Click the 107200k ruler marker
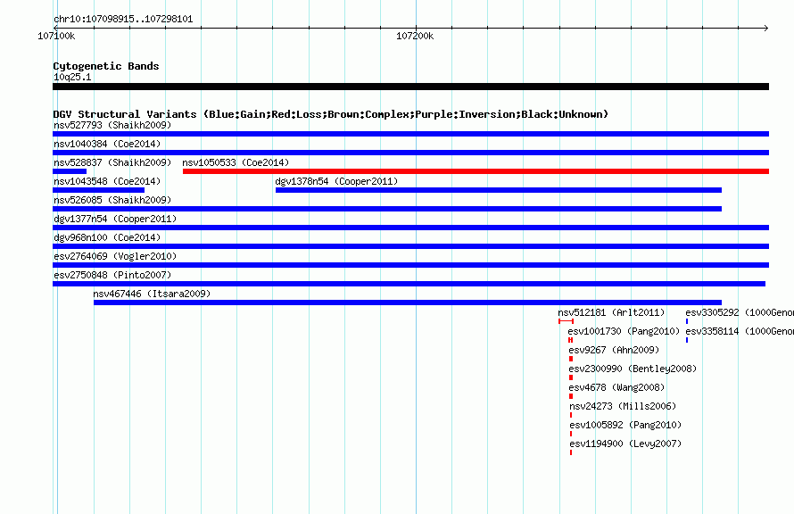The image size is (794, 514). (x=415, y=36)
